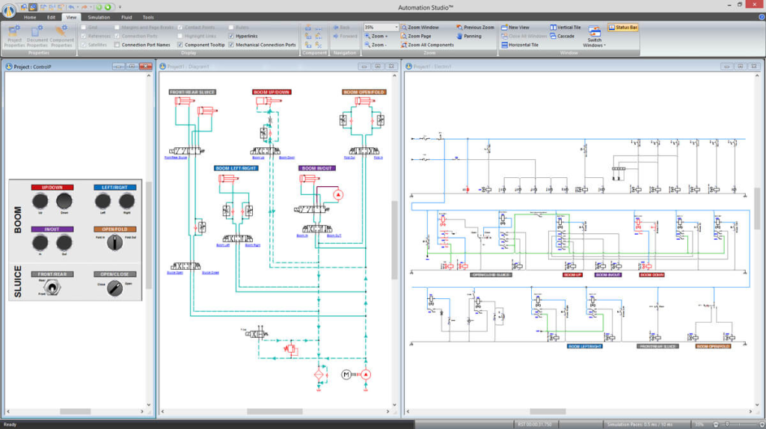
Task: Push the boom Out button
Action: (64, 242)
